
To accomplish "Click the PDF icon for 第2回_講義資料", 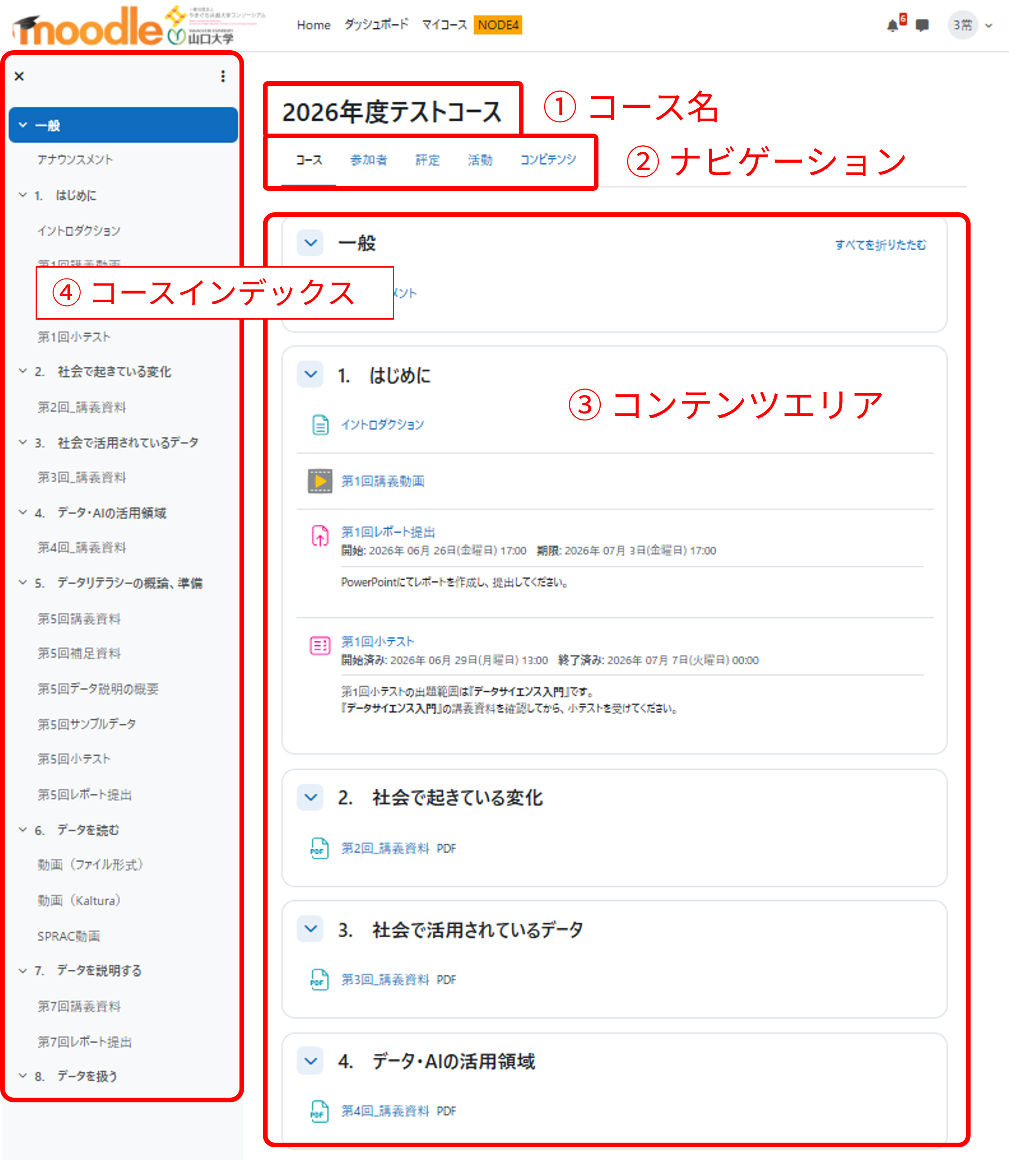I will coord(319,848).
